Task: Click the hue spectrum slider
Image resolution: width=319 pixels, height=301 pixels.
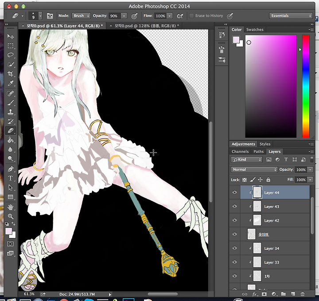Action: [x=306, y=87]
